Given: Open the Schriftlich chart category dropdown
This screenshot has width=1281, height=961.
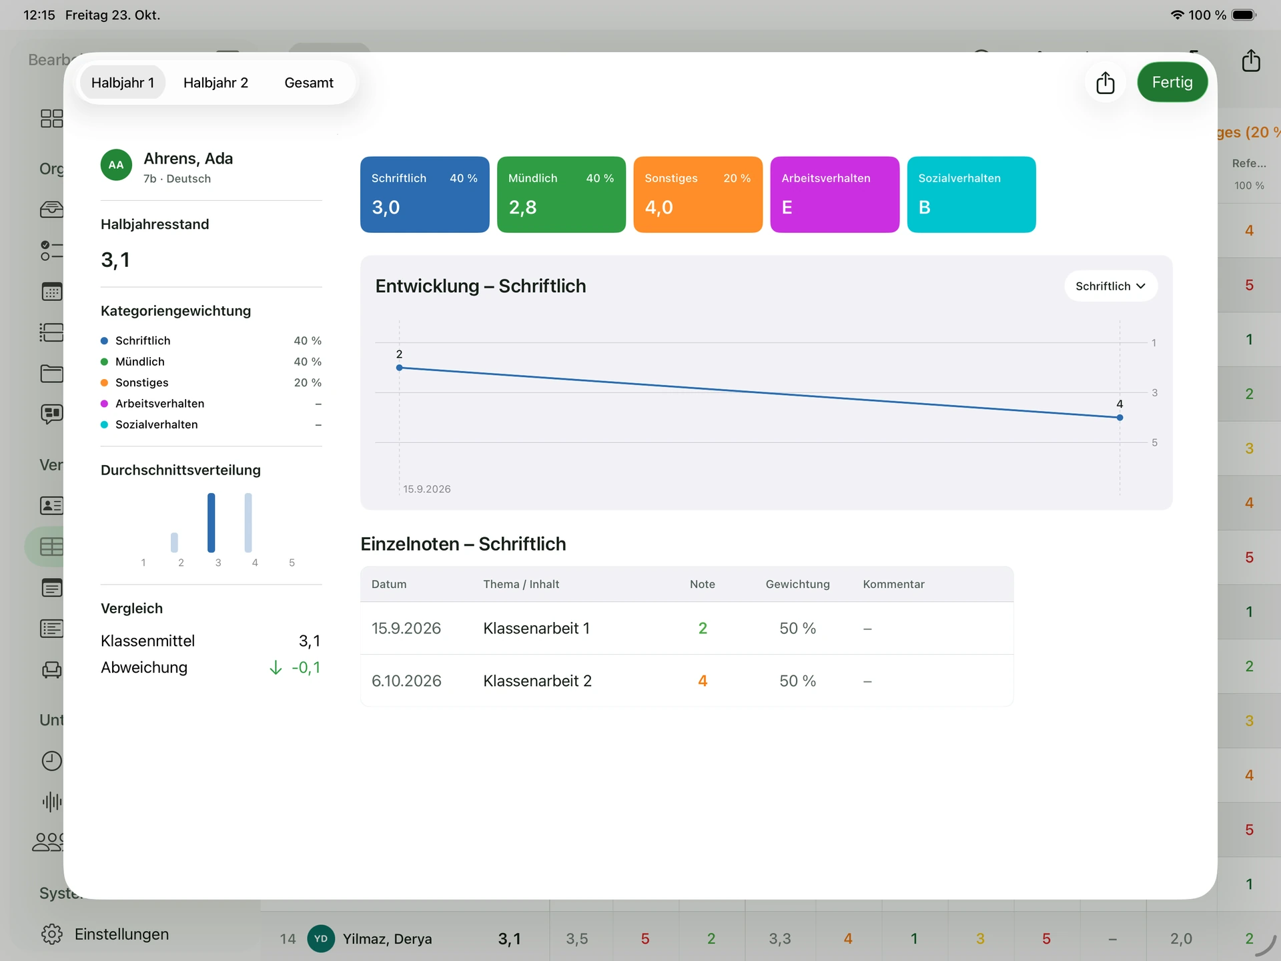Looking at the screenshot, I should coord(1110,286).
